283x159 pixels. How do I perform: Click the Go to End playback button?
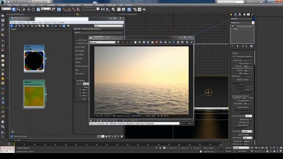[266, 148]
